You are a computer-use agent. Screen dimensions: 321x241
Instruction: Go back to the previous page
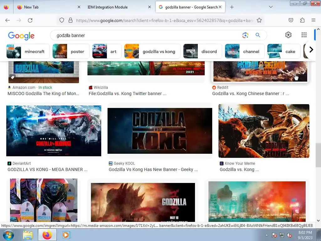pyautogui.click(x=8, y=20)
